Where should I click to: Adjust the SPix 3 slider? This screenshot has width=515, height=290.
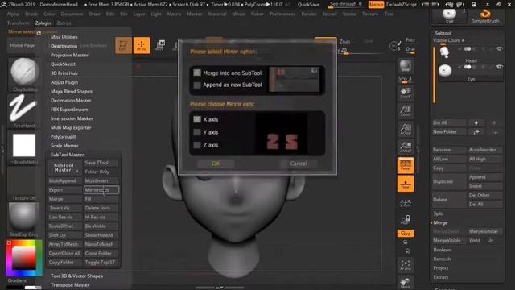[405, 80]
